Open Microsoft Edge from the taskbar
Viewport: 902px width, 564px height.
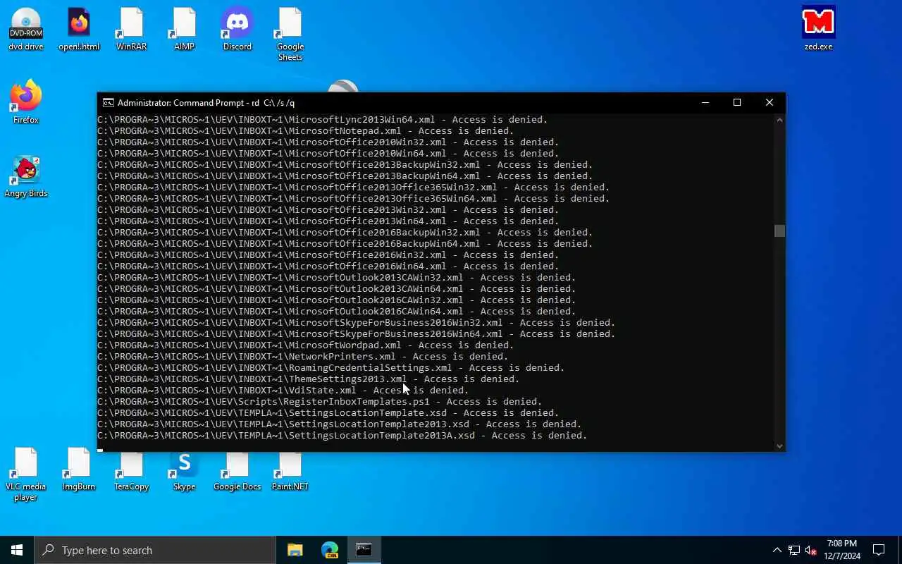(330, 550)
